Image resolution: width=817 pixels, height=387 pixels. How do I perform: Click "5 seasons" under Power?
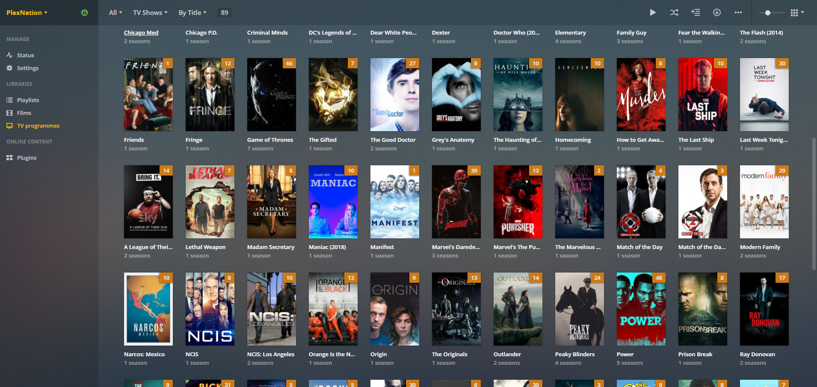(630, 363)
